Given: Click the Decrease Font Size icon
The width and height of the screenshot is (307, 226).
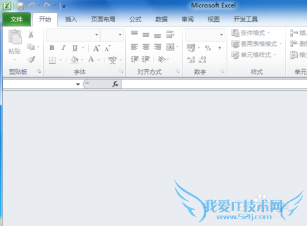Looking at the screenshot, I should point(107,48).
